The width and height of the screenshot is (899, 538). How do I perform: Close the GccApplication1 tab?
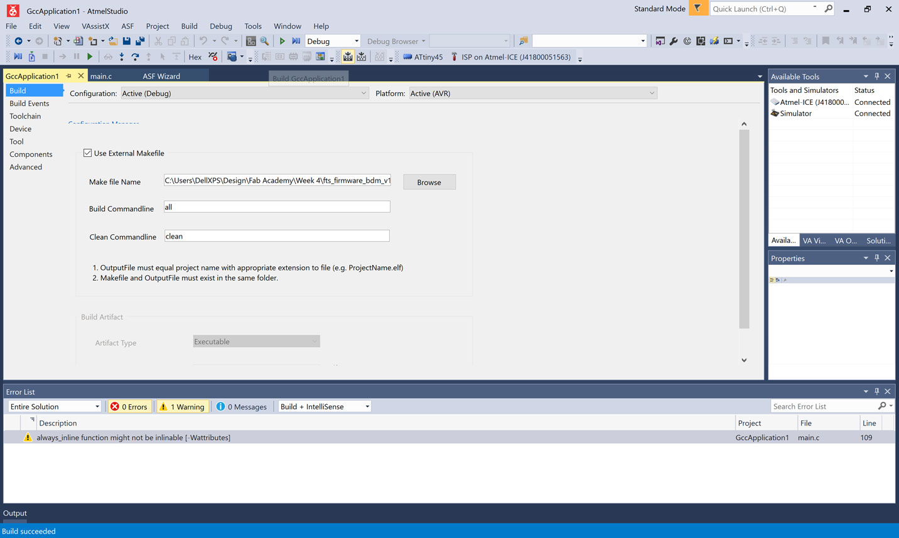point(80,76)
